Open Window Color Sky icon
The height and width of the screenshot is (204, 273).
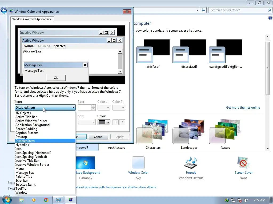[138, 163]
